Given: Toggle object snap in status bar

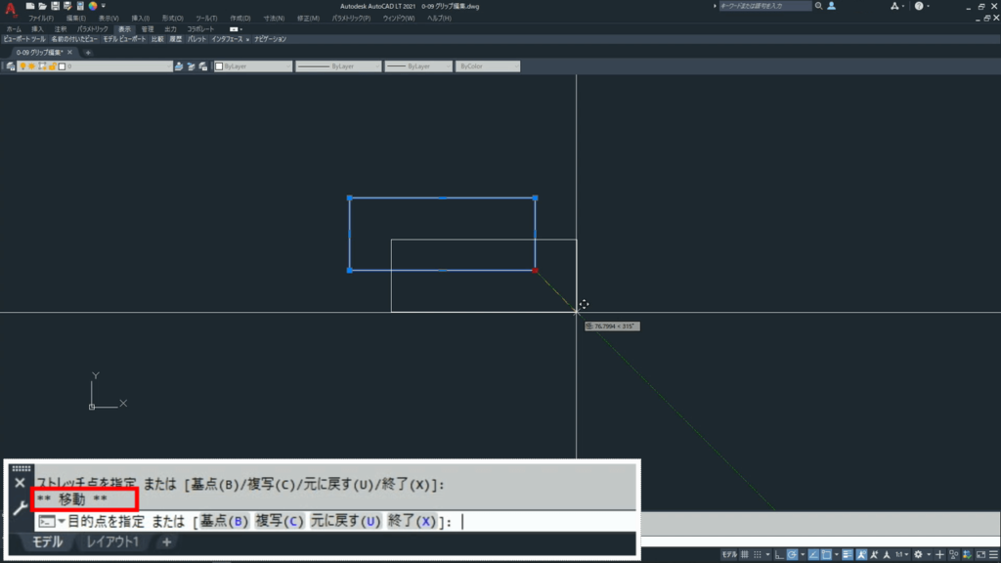Looking at the screenshot, I should (x=827, y=555).
